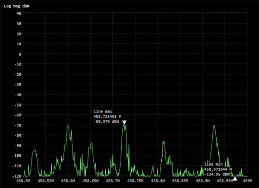Click the 458.725451 M max frequency readout
Image resolution: width=259 pixels, height=188 pixels.
pyautogui.click(x=107, y=116)
